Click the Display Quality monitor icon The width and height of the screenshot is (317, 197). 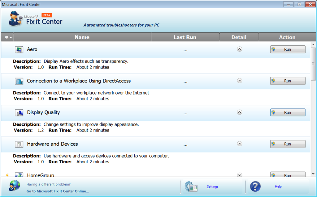click(19, 112)
